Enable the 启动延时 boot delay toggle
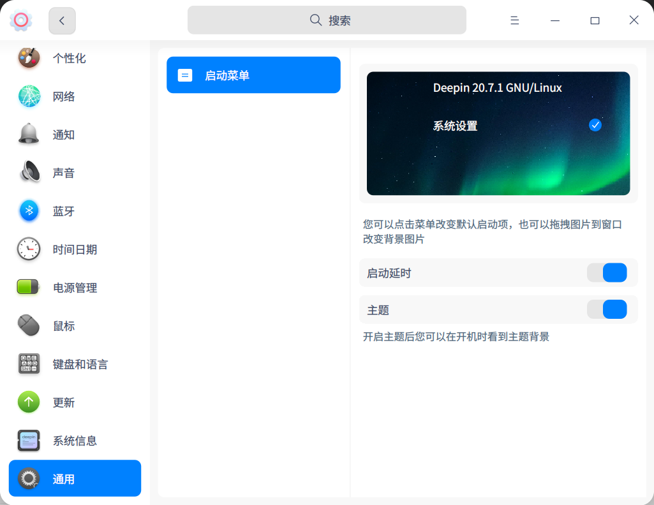 coord(607,272)
